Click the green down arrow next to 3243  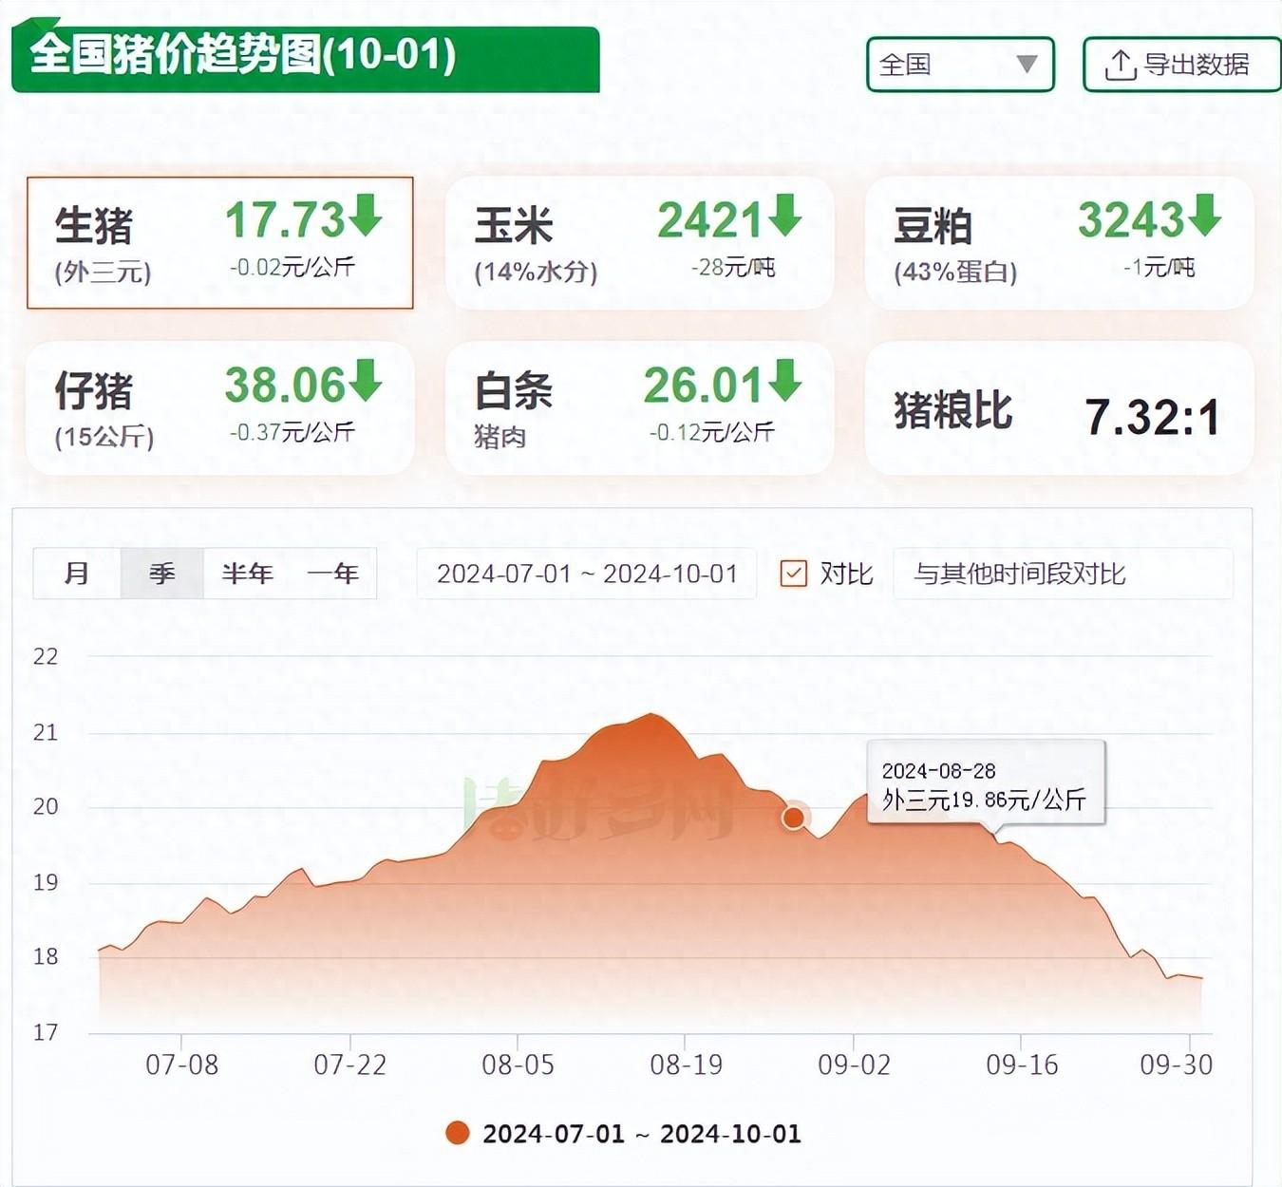click(x=1204, y=216)
